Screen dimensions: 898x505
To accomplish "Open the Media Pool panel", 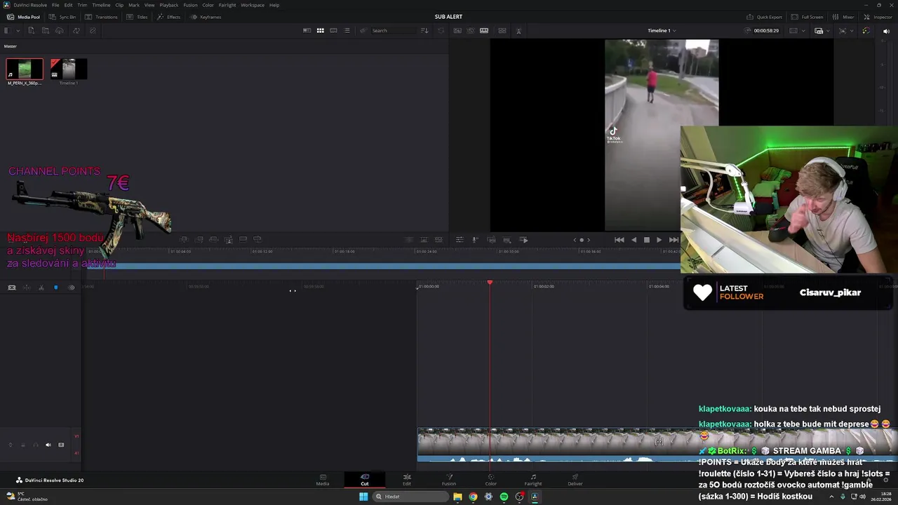I will [24, 17].
